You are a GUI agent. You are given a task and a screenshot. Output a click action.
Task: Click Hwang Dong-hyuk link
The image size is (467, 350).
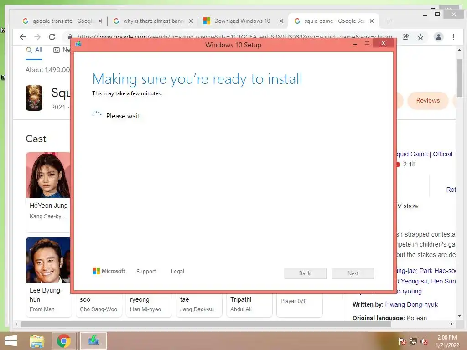(x=411, y=304)
